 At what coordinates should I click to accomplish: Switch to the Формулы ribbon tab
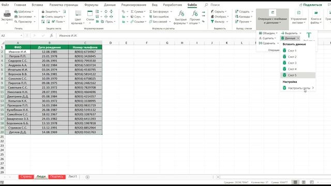pos(91,5)
